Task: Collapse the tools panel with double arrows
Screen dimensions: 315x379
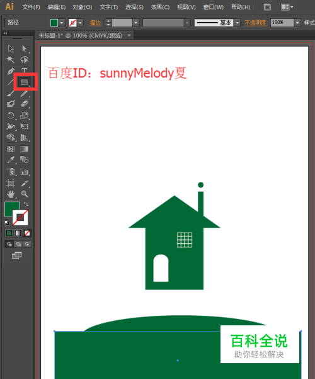Action: 5,33
